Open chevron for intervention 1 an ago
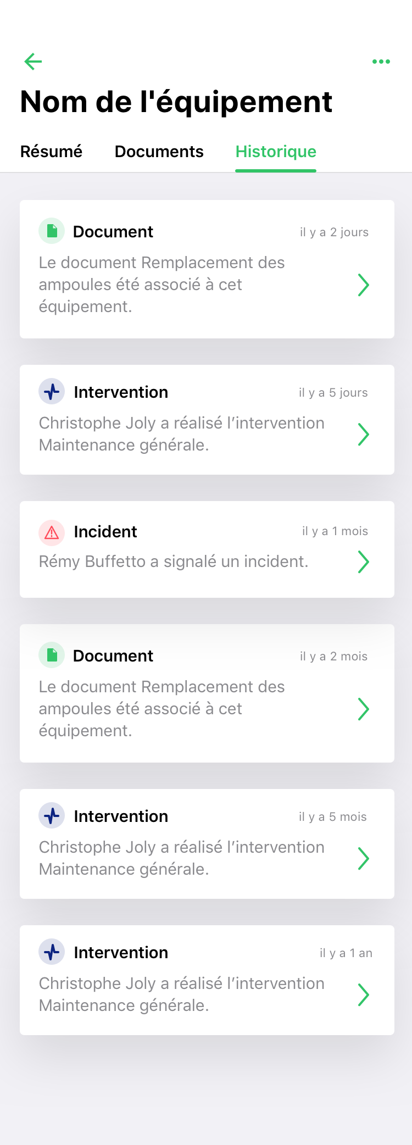 point(363,994)
